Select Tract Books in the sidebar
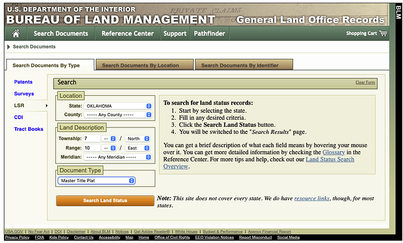This screenshot has height=243, width=403. pos(29,129)
